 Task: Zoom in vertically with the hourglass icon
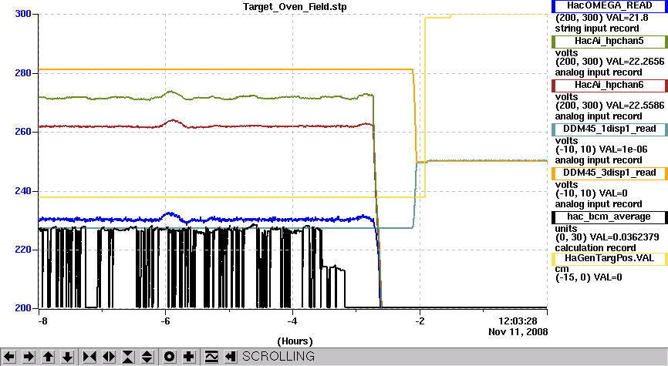128,357
